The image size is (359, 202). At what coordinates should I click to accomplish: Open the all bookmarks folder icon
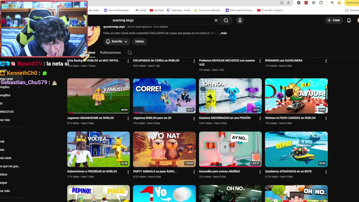click(347, 10)
